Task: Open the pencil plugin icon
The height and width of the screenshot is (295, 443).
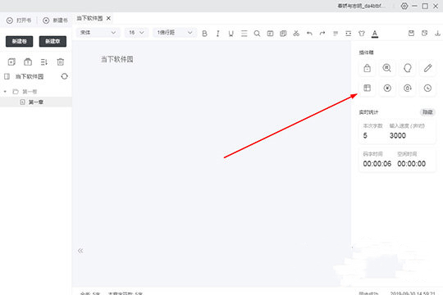Action: pyautogui.click(x=427, y=68)
